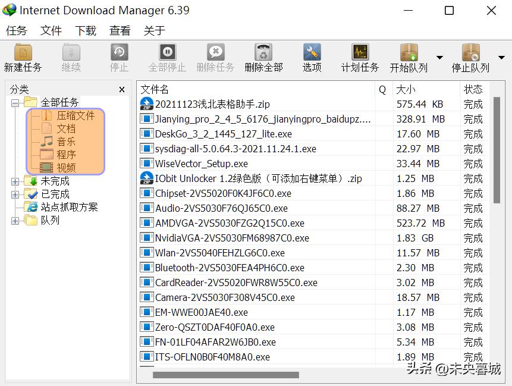Click exe icon of Audio-2VS5030F76QJ65C0.exe
This screenshot has width=512, height=386.
[x=147, y=208]
